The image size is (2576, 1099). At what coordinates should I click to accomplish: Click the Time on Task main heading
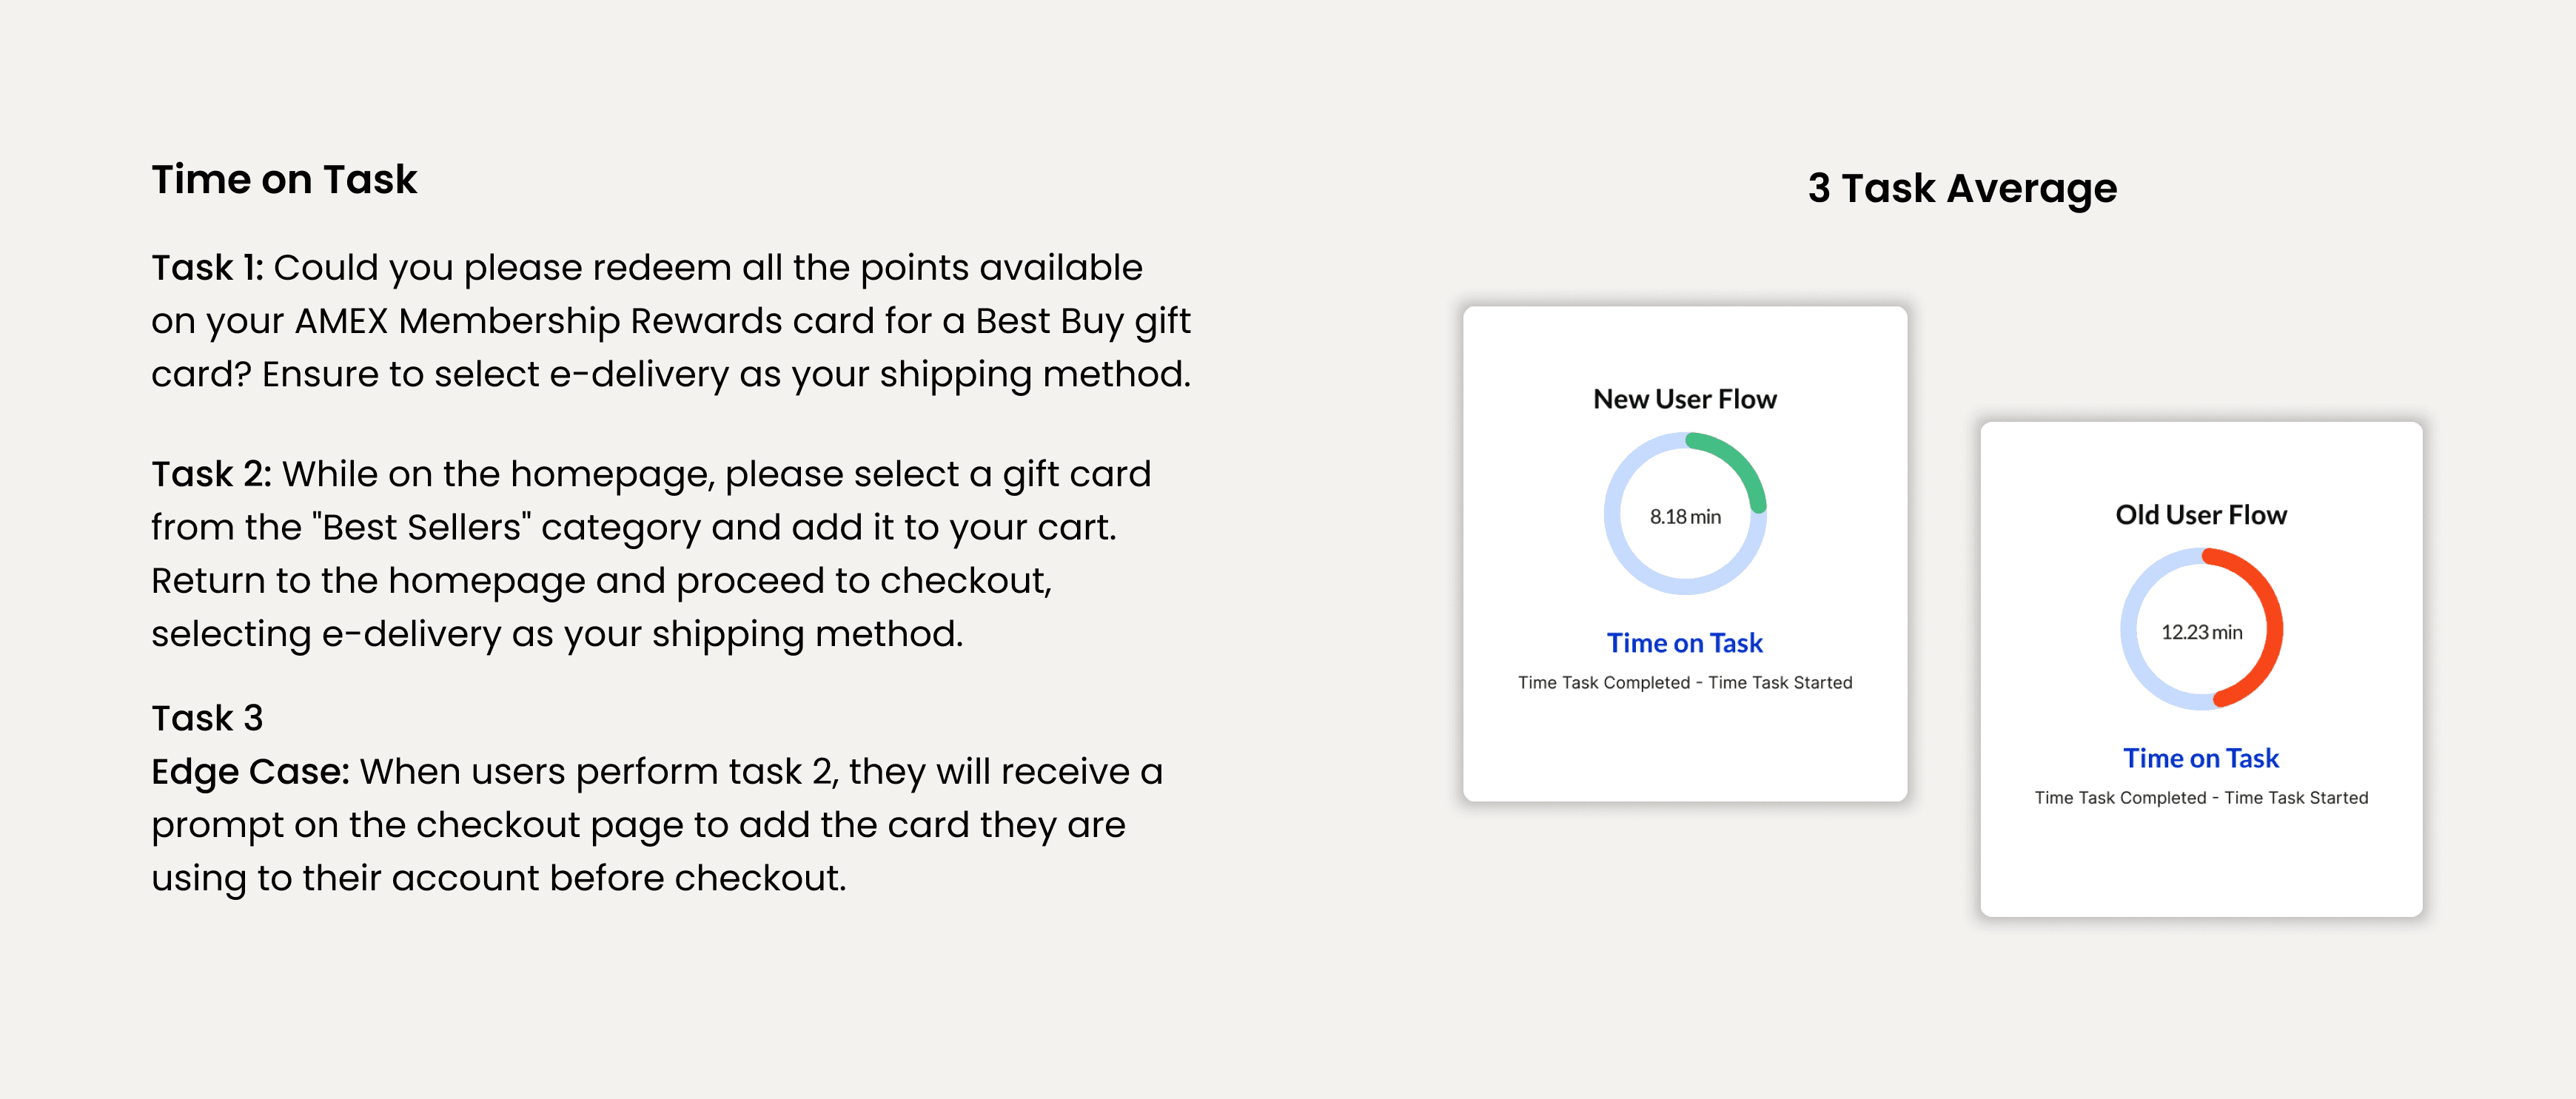[x=284, y=180]
